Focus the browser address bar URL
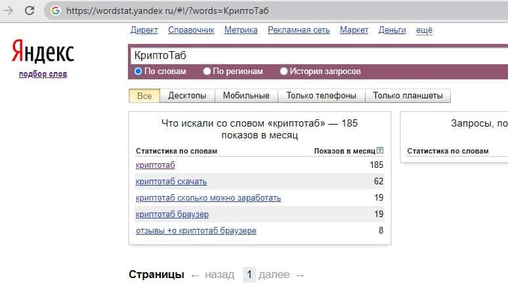 (x=167, y=10)
